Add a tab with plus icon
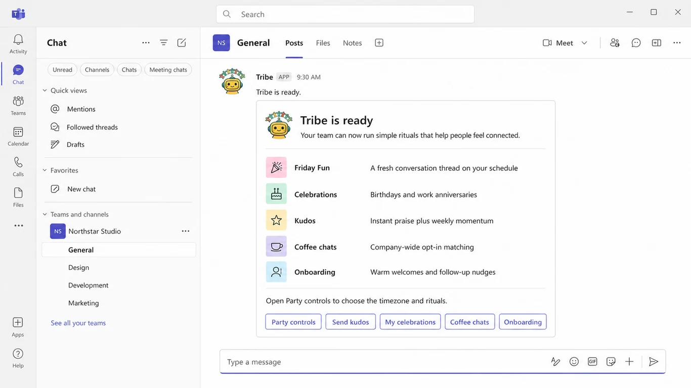 click(379, 43)
